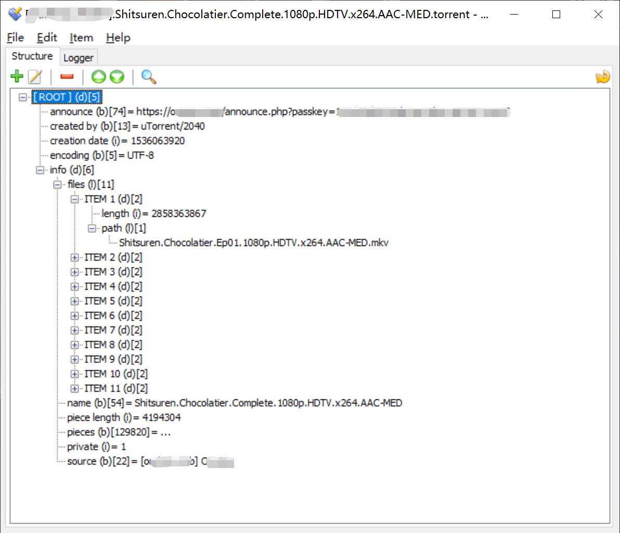The width and height of the screenshot is (620, 533).
Task: Click the Edit item pencil icon
Action: [x=35, y=77]
